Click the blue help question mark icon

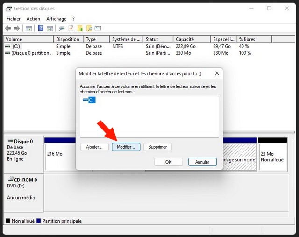click(x=41, y=28)
